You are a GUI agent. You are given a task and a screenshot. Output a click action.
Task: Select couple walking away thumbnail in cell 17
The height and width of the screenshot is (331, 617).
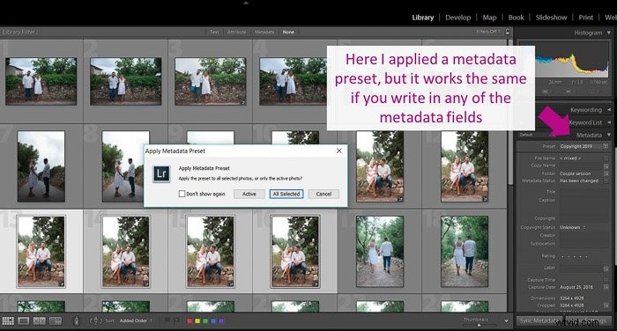380,252
